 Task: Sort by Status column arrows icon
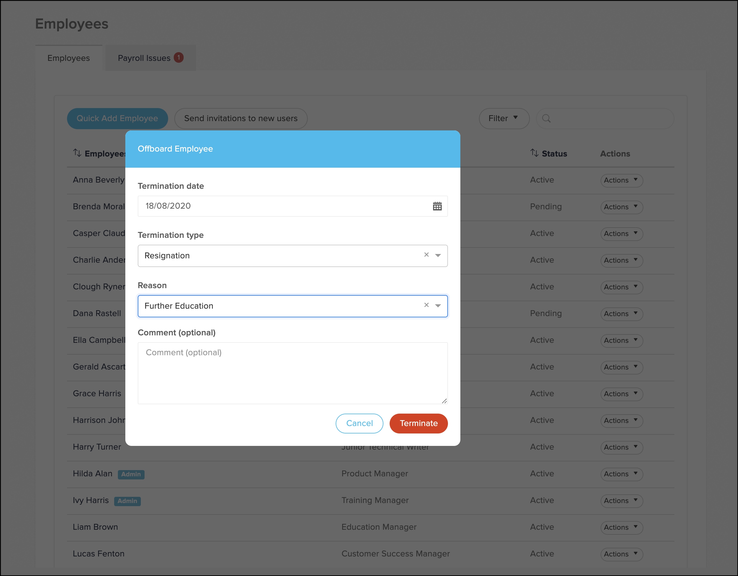534,153
